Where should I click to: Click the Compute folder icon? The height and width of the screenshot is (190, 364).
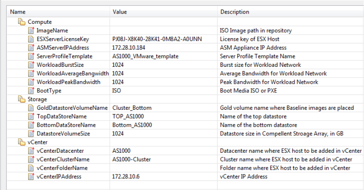pos(22,22)
